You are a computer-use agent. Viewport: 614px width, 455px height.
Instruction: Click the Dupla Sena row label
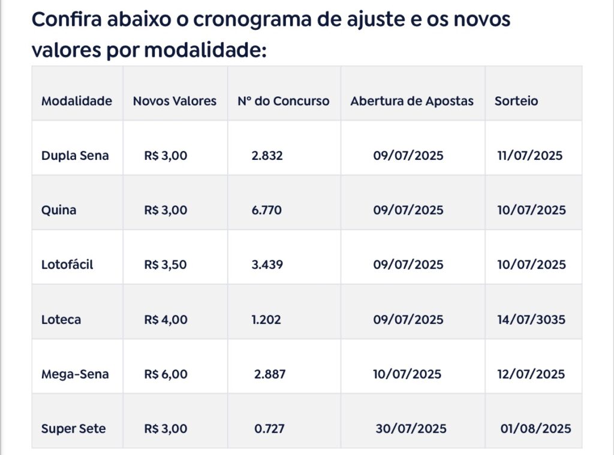75,156
